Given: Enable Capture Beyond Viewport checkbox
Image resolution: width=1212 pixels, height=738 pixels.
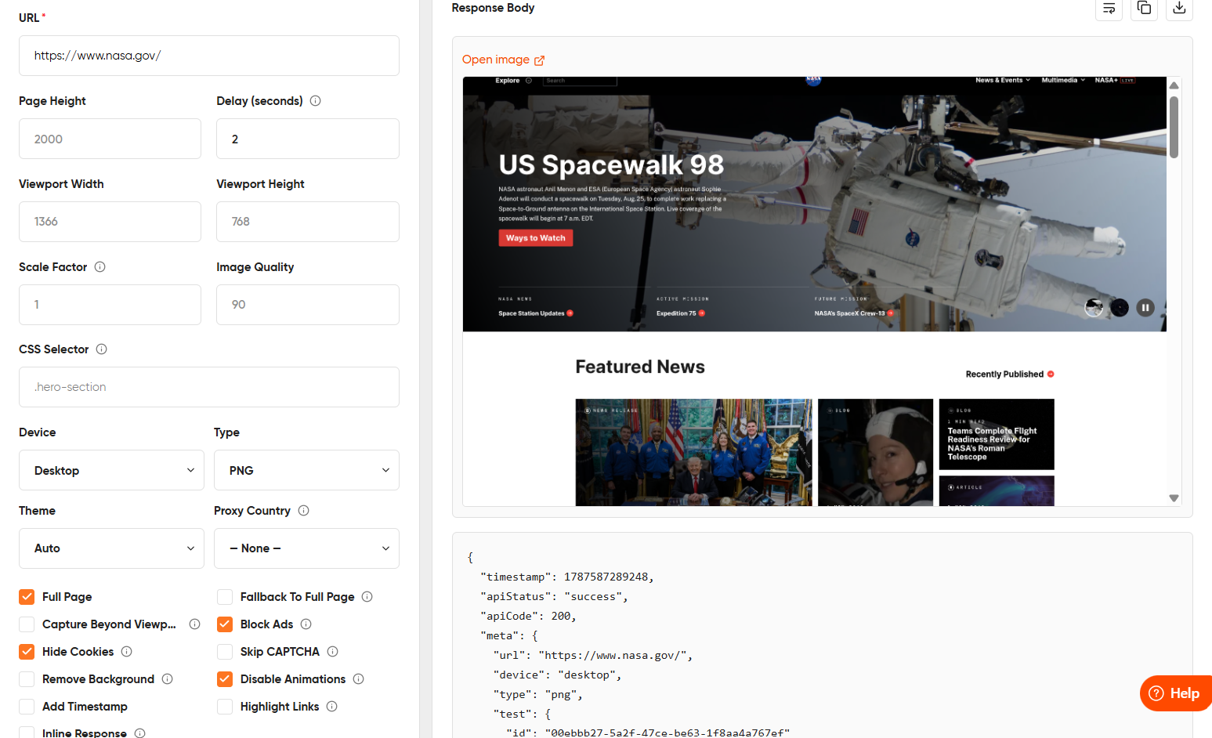Looking at the screenshot, I should pyautogui.click(x=27, y=624).
